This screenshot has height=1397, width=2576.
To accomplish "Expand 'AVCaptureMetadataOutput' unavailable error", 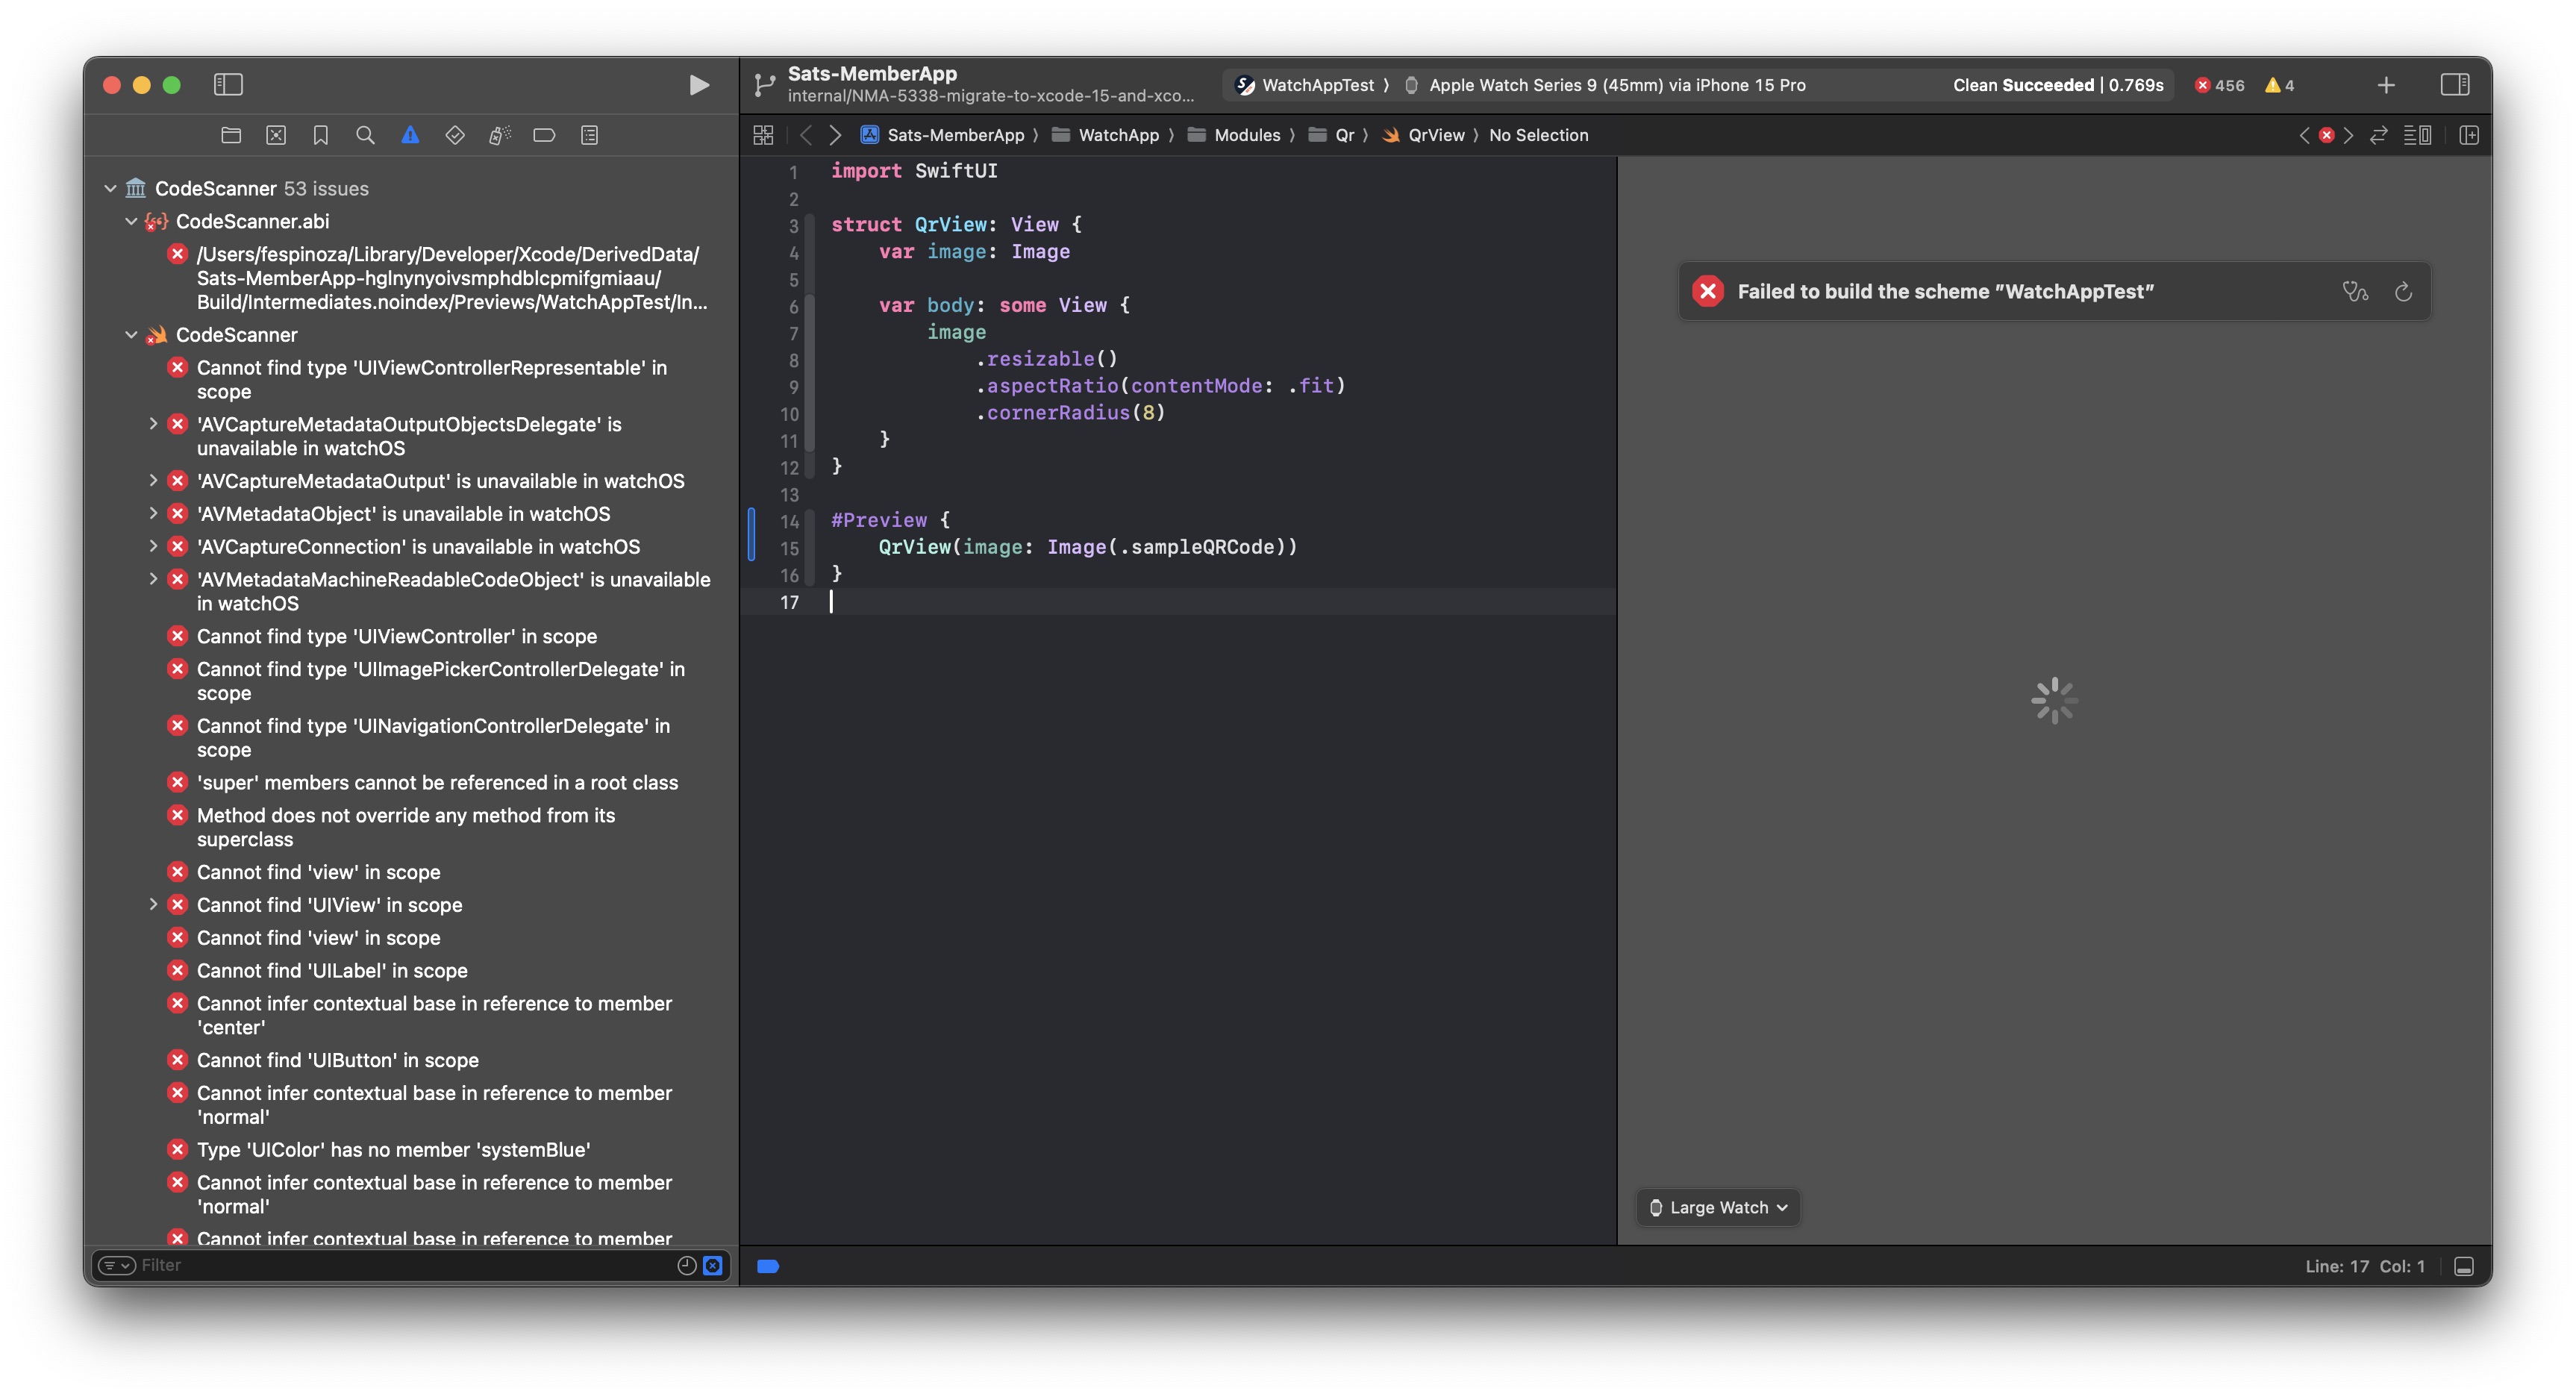I will pyautogui.click(x=153, y=481).
